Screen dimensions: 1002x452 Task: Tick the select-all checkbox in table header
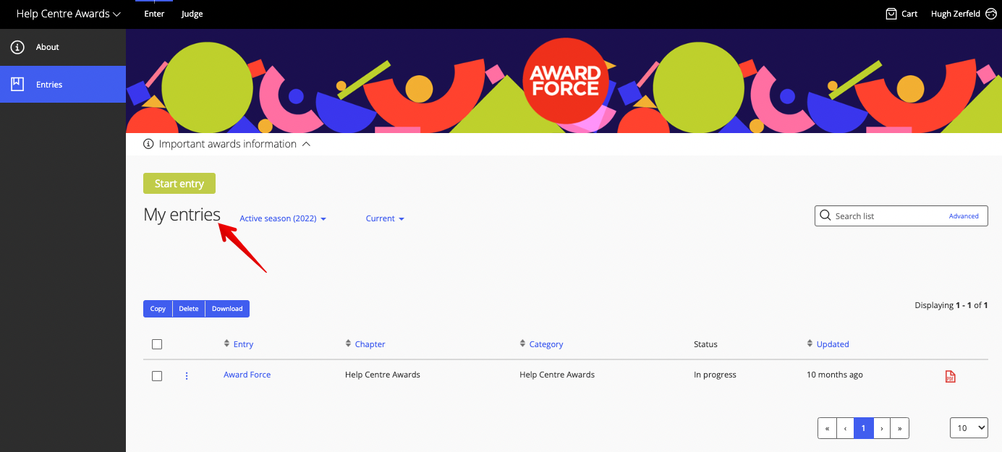pyautogui.click(x=157, y=344)
